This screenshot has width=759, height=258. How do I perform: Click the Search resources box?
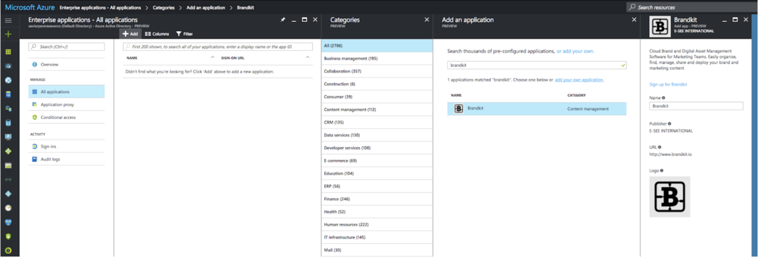click(691, 7)
